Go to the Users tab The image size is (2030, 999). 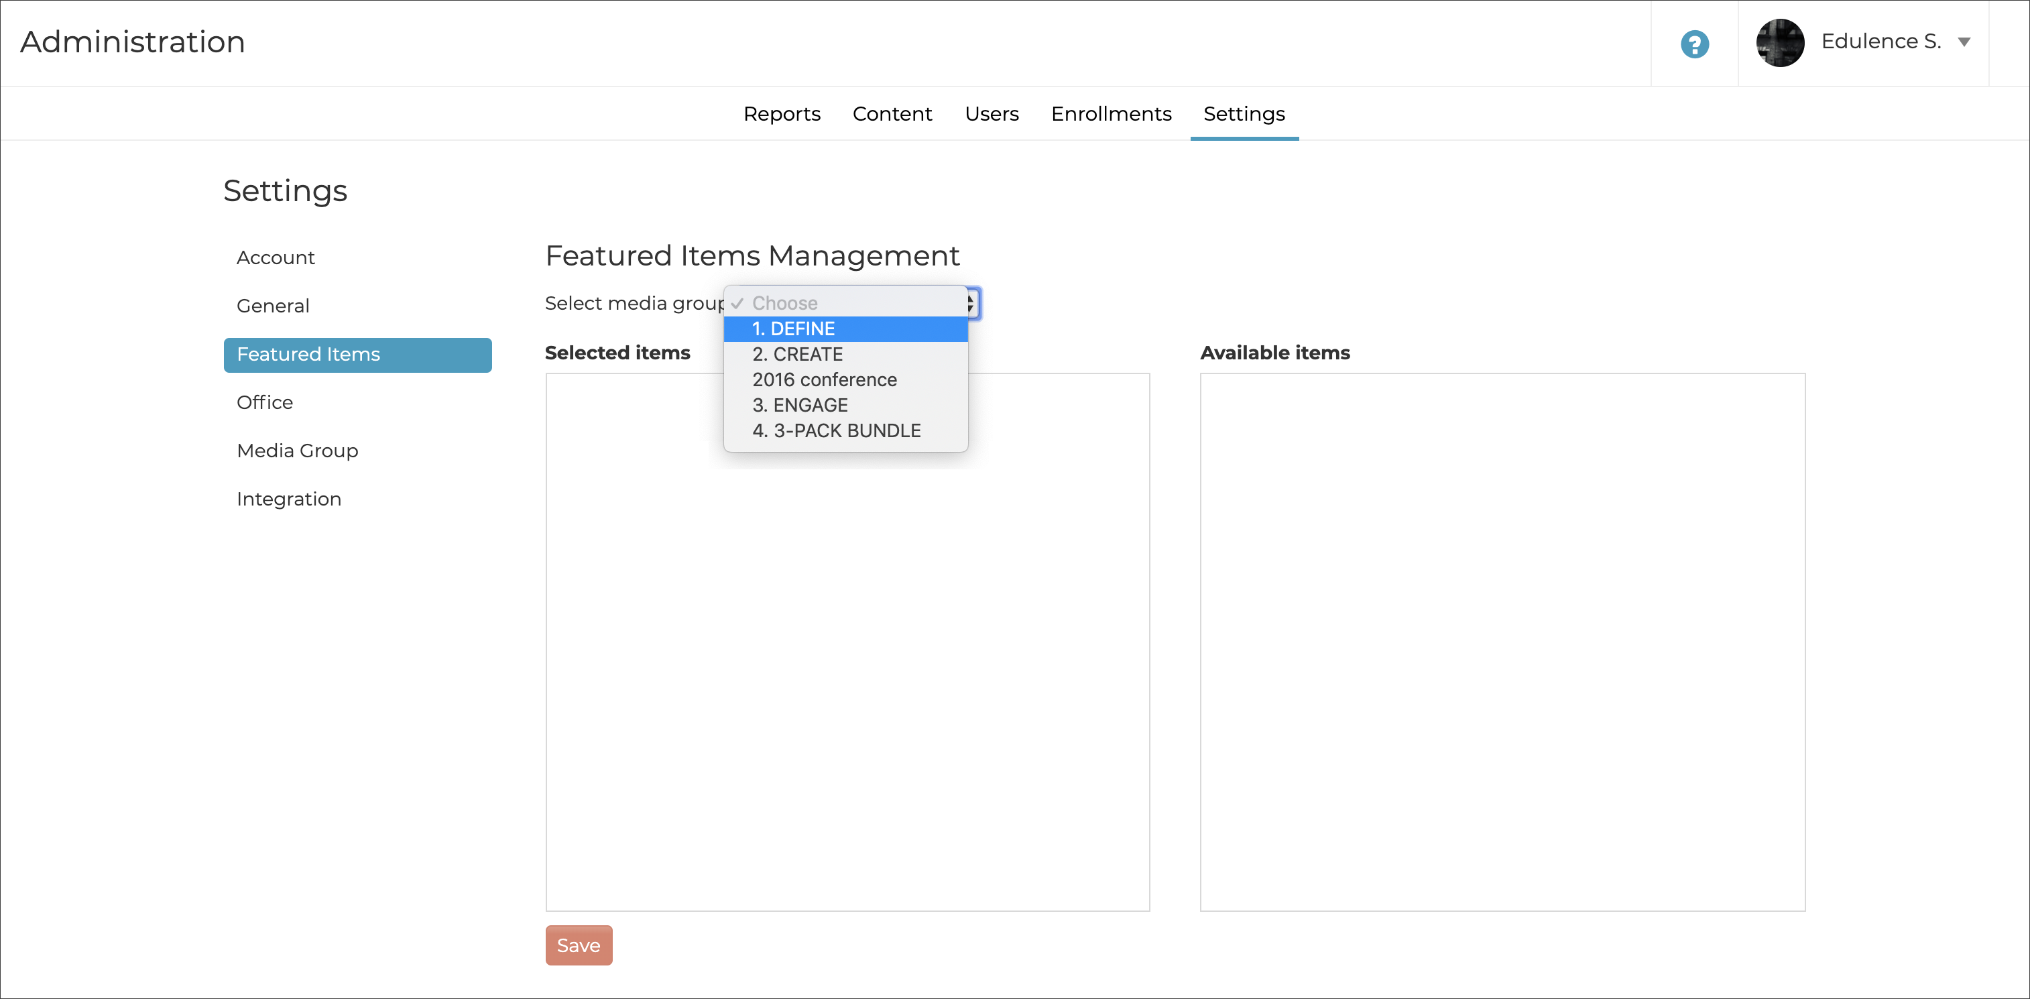pyautogui.click(x=991, y=114)
